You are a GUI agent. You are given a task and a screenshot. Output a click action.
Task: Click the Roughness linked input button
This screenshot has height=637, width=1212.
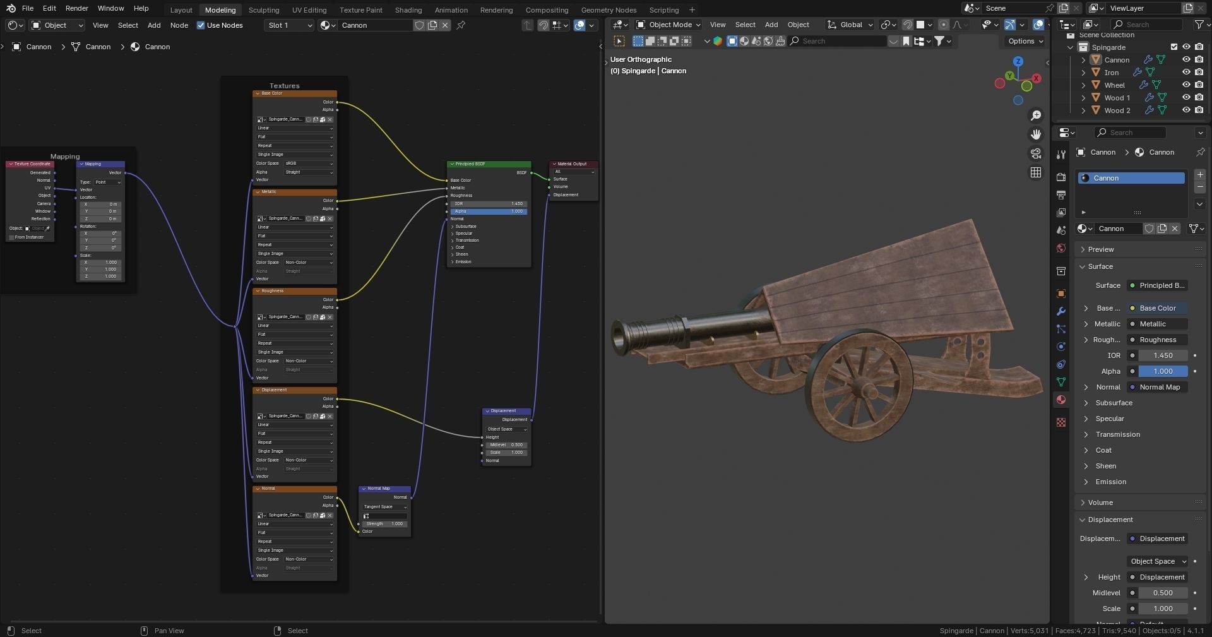coord(1158,340)
